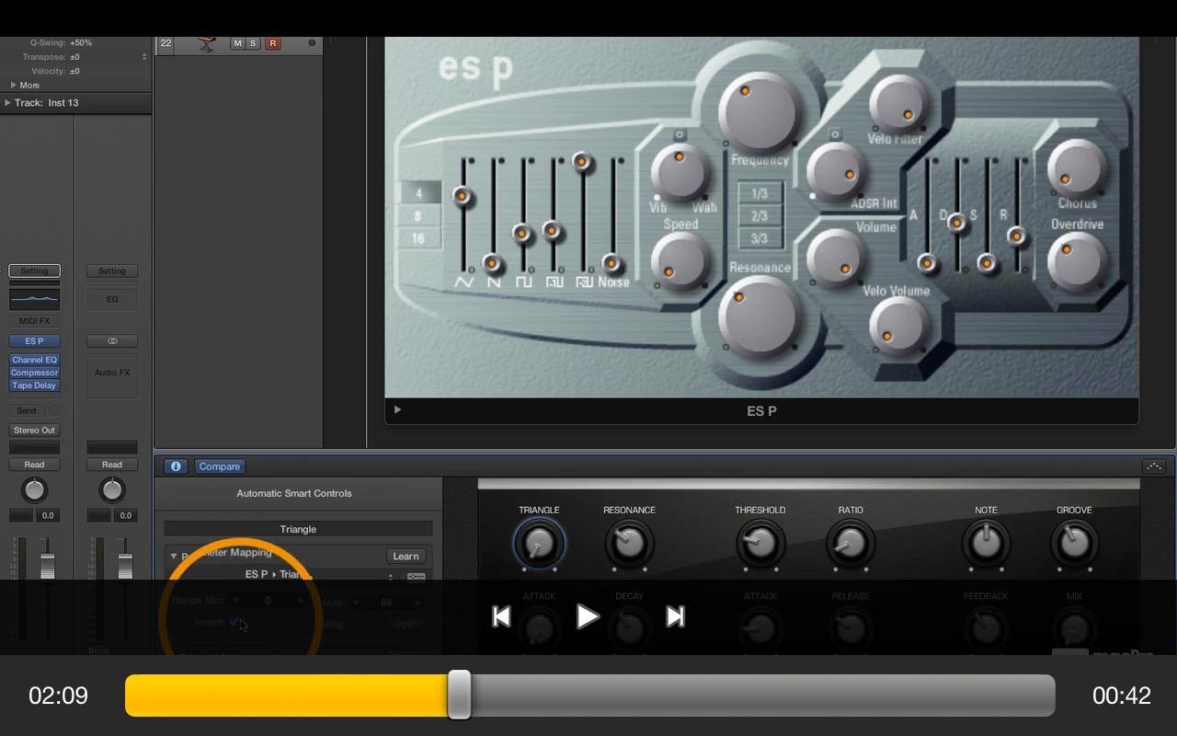This screenshot has height=736, width=1177.
Task: Click the ES P Noise level slider
Action: point(611,263)
